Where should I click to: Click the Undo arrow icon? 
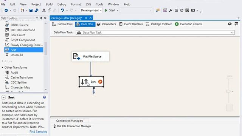click(x=62, y=10)
